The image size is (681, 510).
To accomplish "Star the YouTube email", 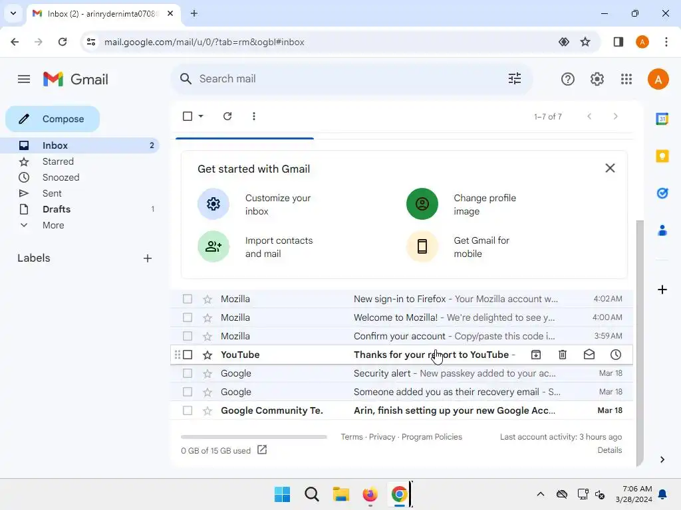I will 207,355.
